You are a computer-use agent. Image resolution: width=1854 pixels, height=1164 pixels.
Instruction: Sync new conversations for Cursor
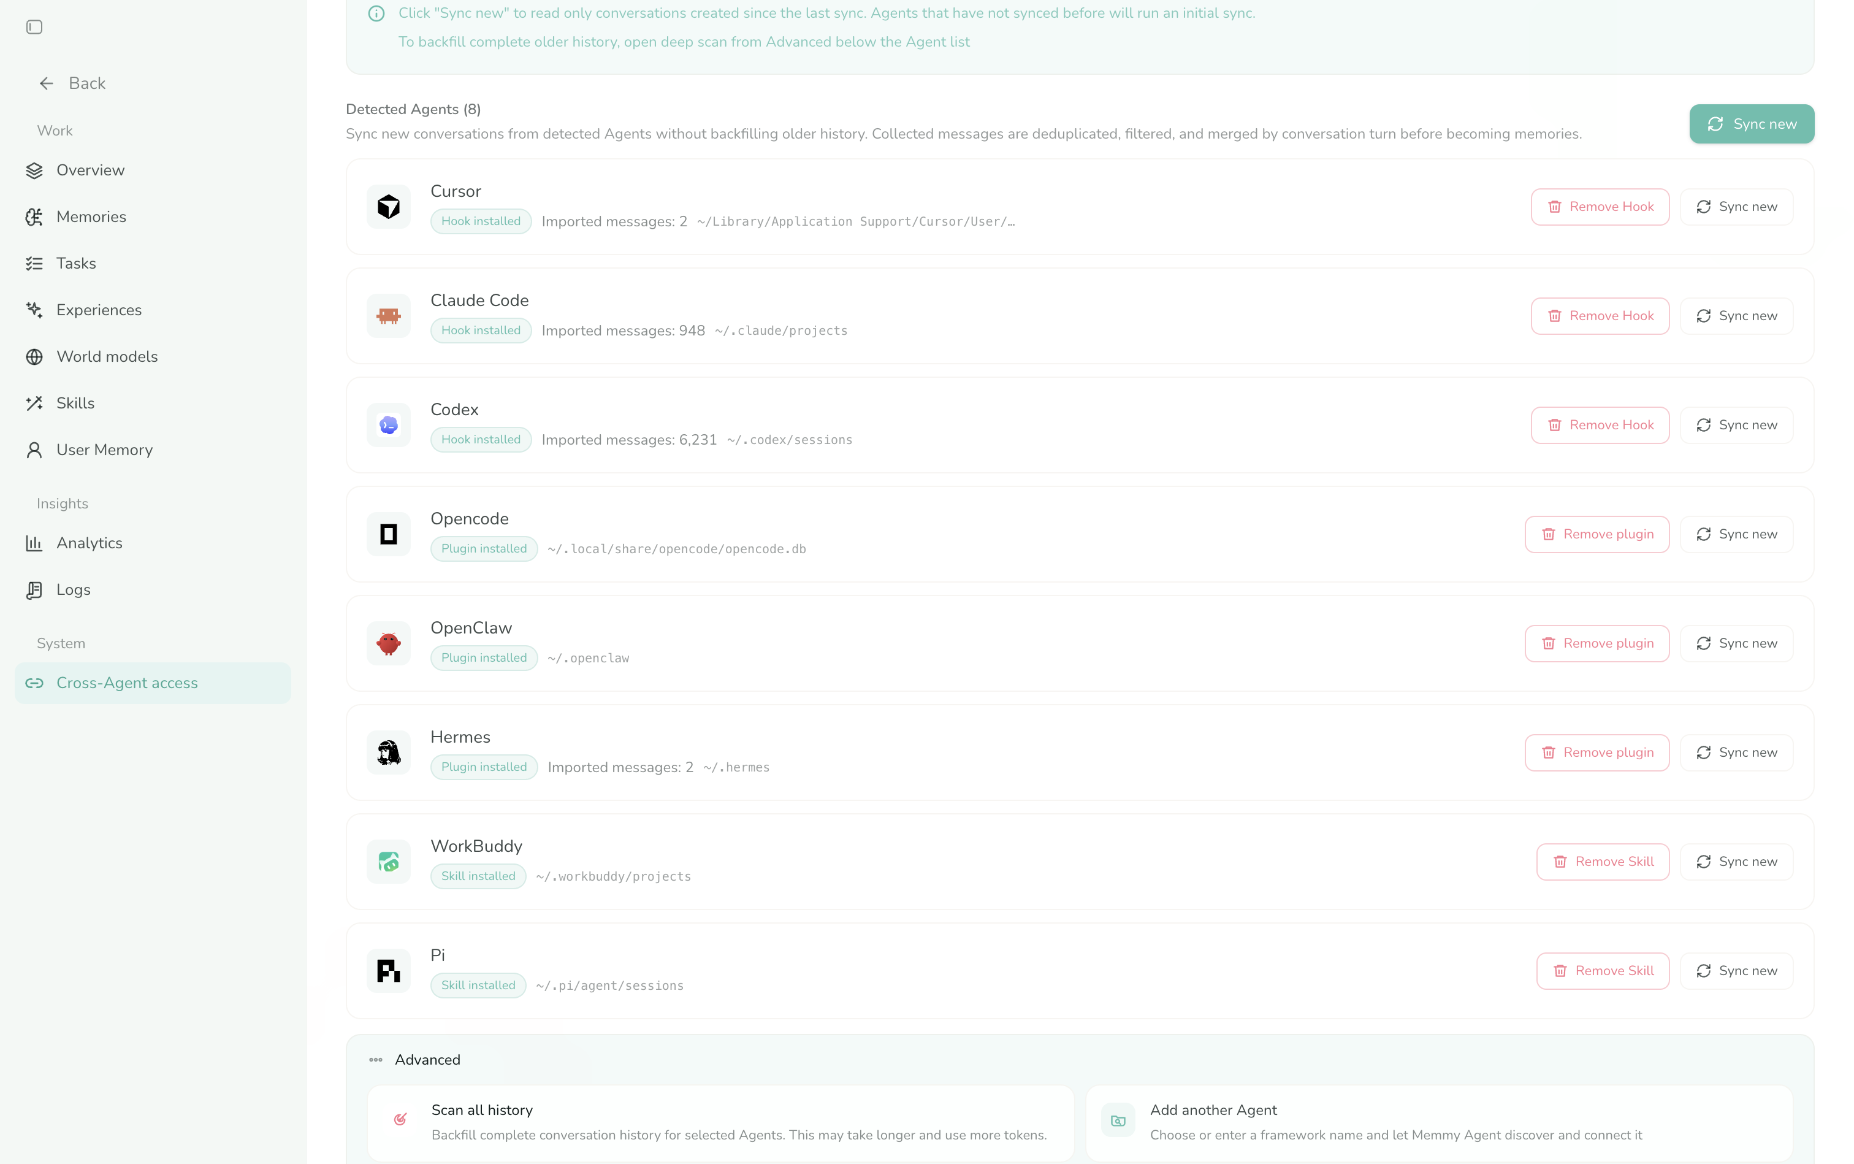click(x=1736, y=206)
